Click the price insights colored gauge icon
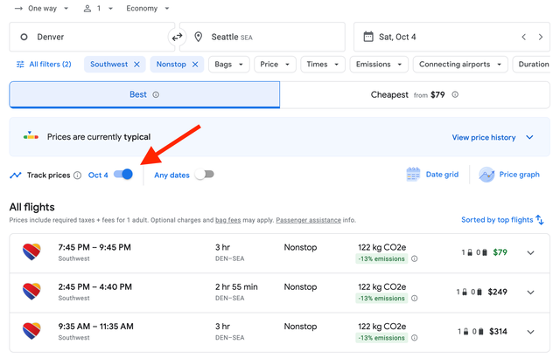This screenshot has height=358, width=560. pos(31,136)
